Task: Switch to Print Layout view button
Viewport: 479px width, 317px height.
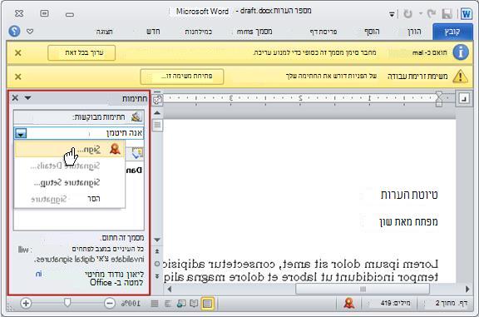Action: coord(207,303)
